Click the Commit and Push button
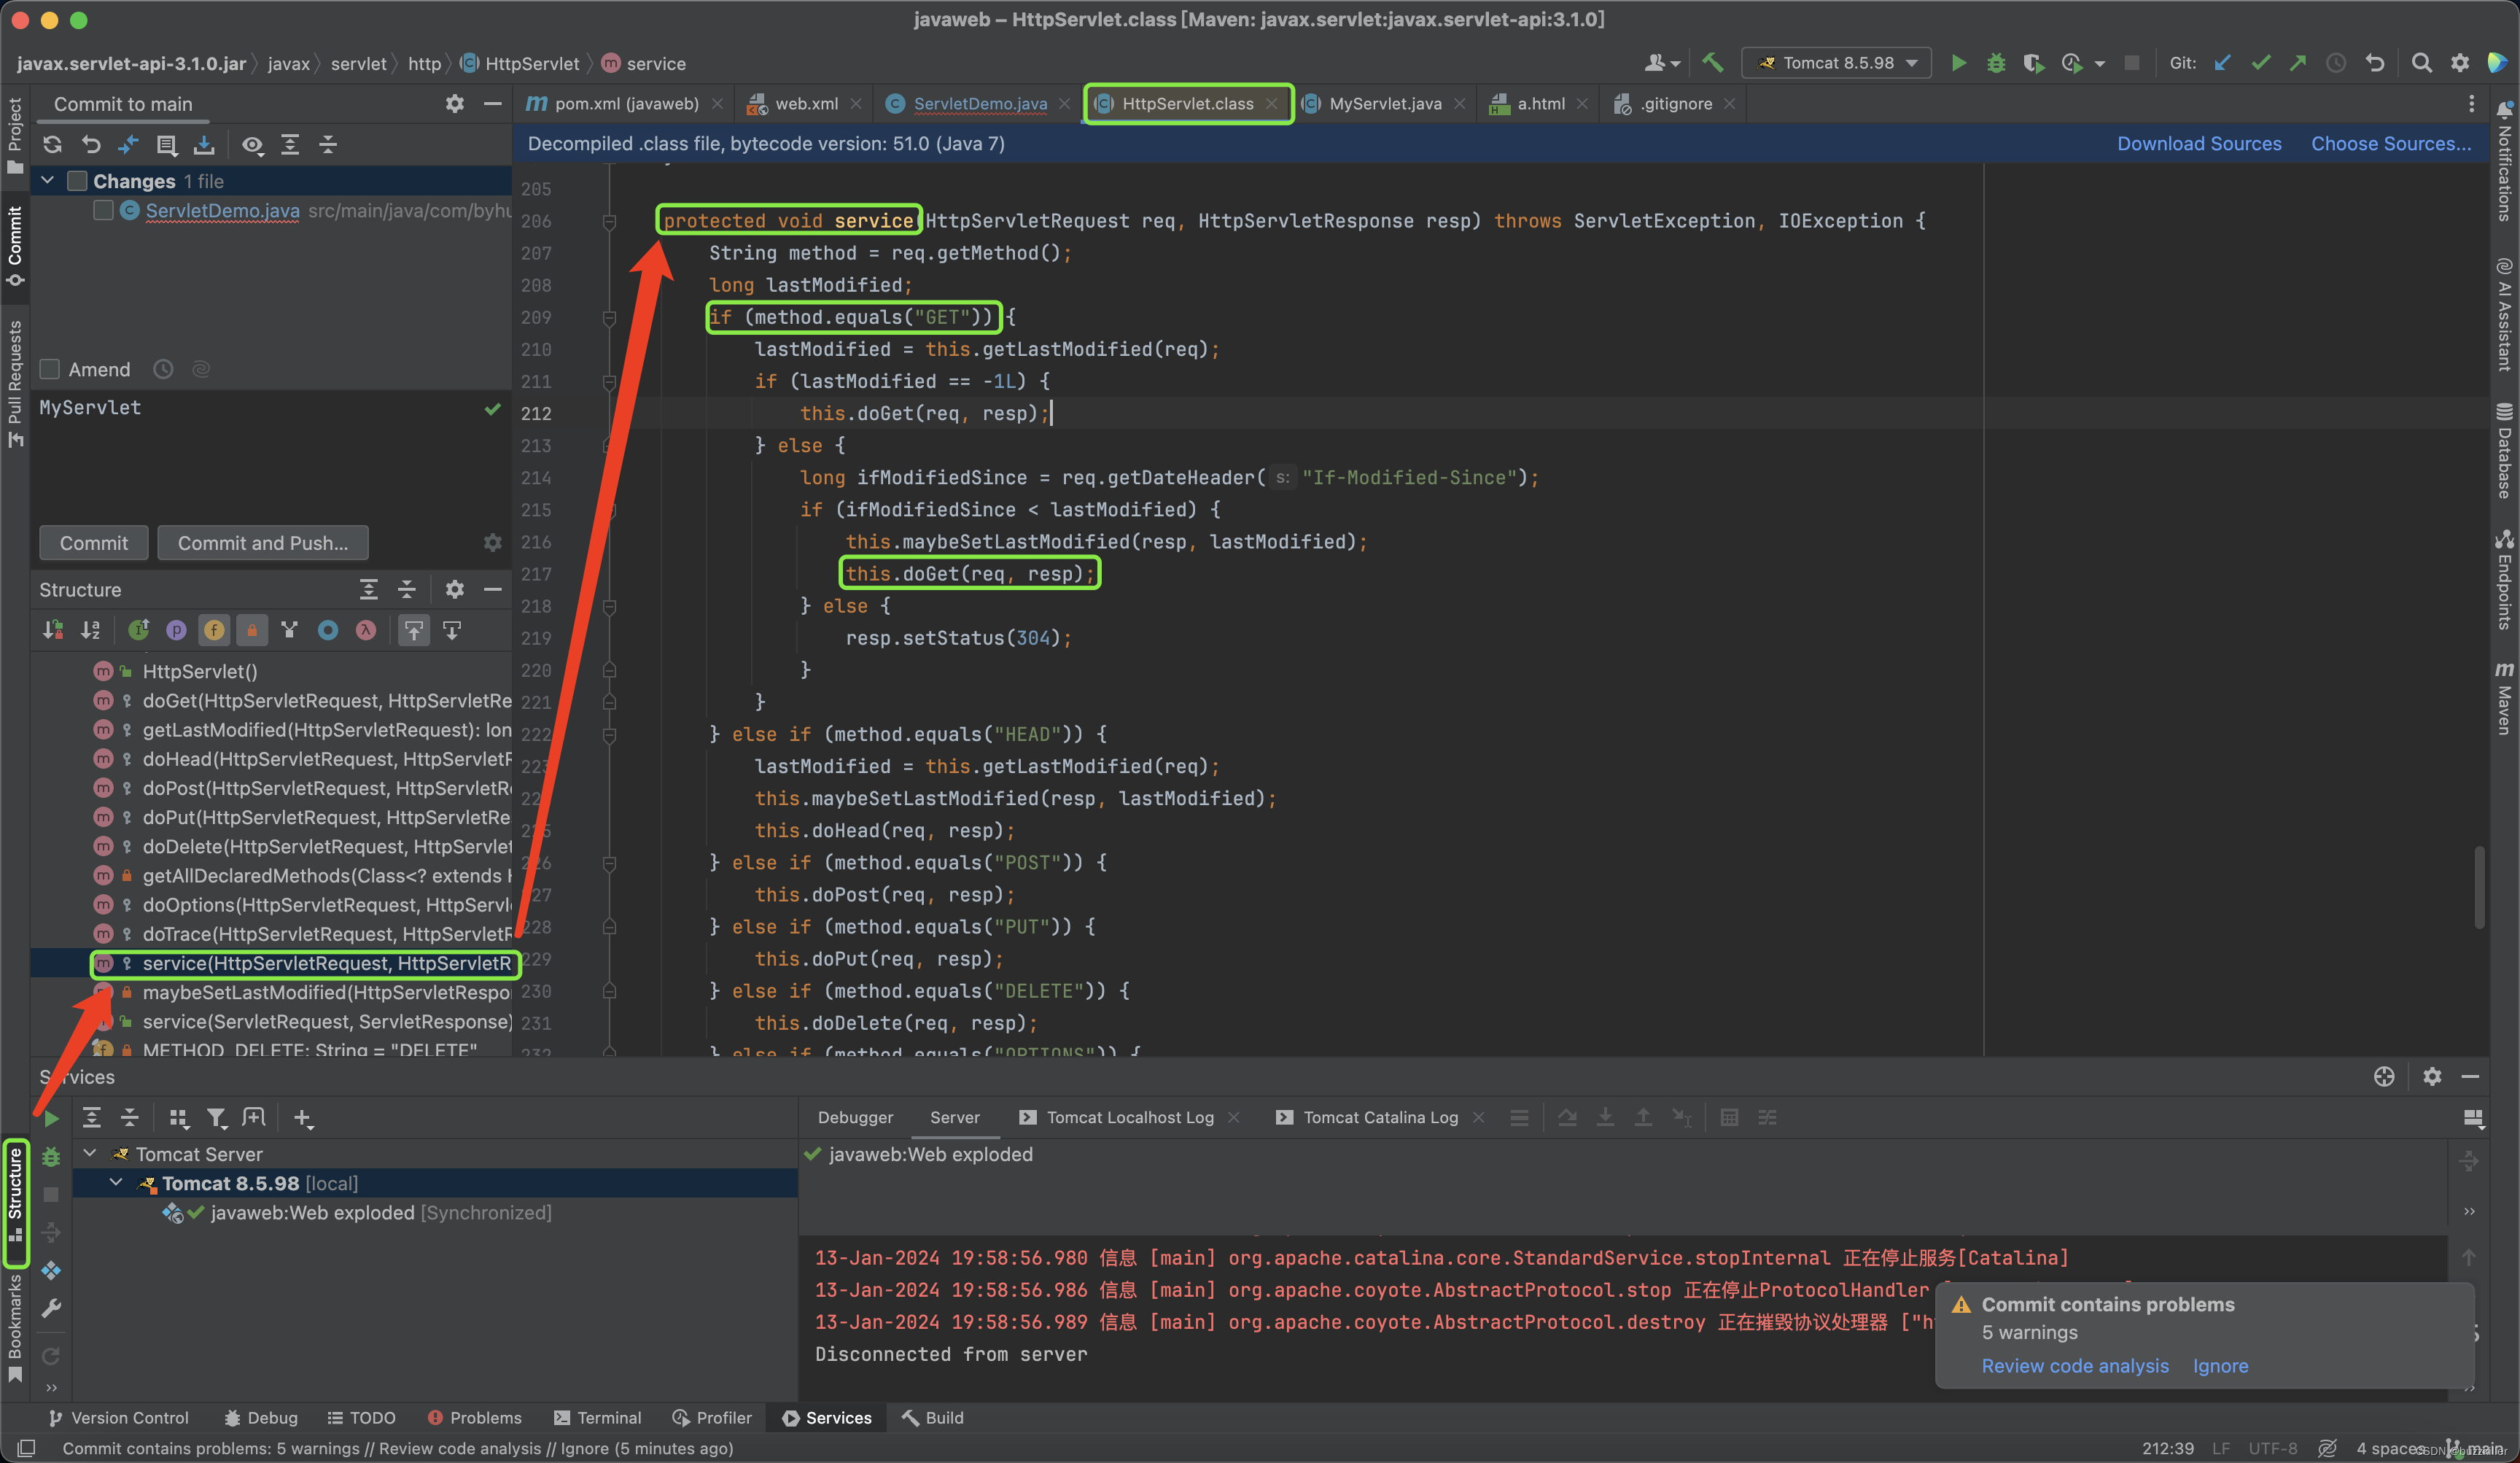The width and height of the screenshot is (2520, 1463). pyautogui.click(x=263, y=543)
